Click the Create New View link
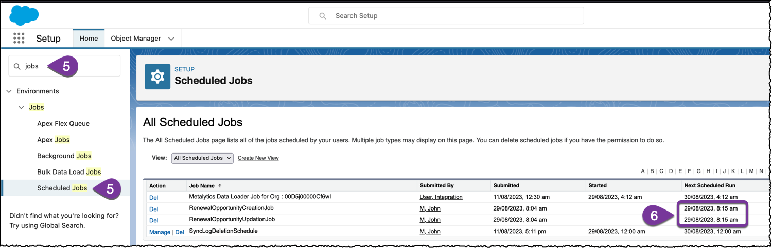772x248 pixels. pyautogui.click(x=258, y=158)
